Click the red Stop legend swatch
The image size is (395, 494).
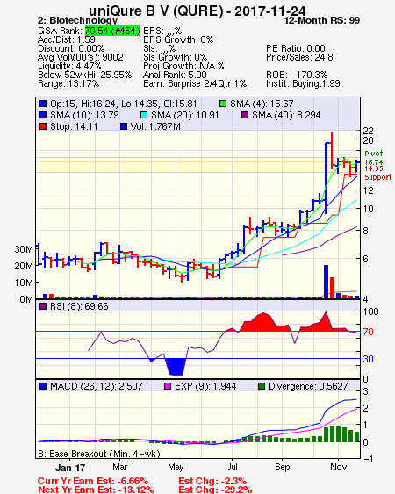tap(43, 126)
